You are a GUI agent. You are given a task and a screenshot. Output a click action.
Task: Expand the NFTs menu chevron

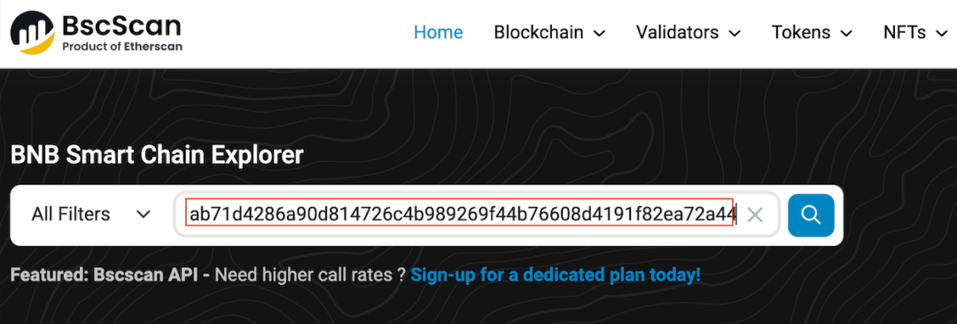(x=940, y=33)
